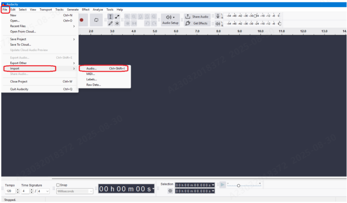347x203 pixels.
Task: Expand the Recent Files submenu
Action: 40,26
